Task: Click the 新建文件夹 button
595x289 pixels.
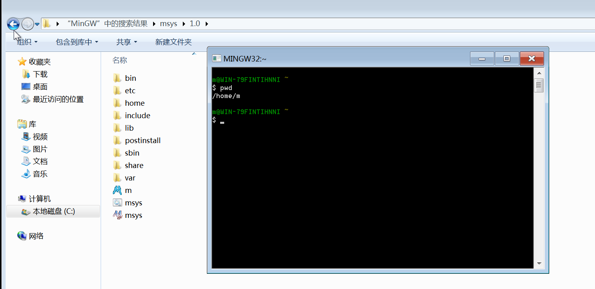Action: 173,42
